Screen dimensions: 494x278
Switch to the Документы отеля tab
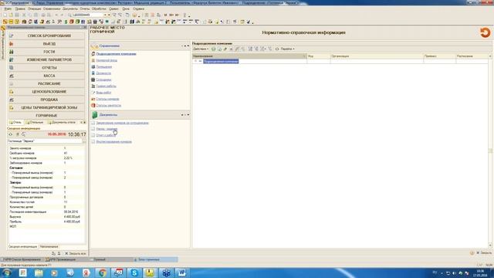tap(62, 122)
